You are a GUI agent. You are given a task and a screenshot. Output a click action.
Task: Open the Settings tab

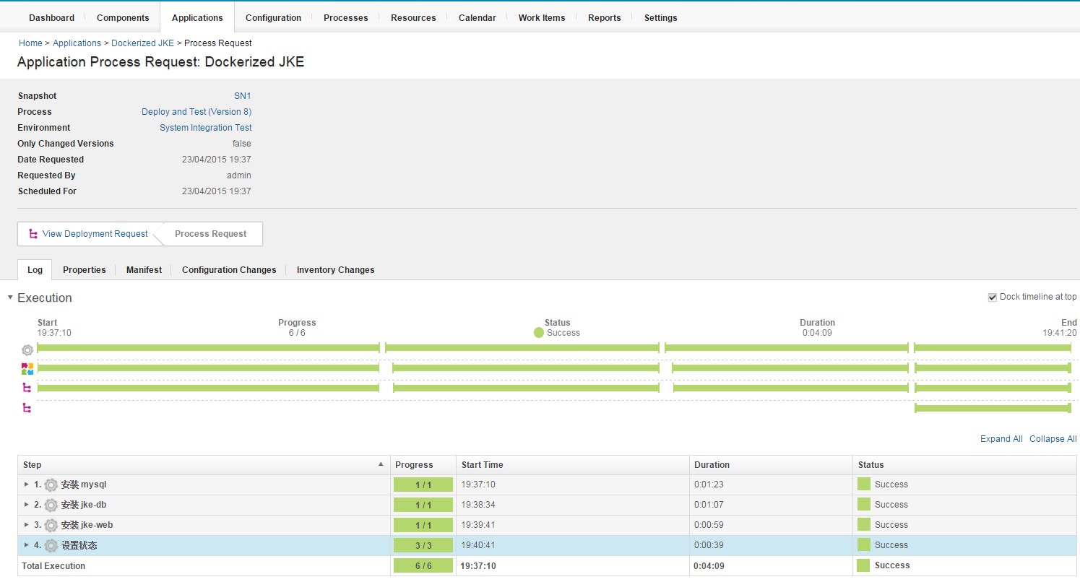pyautogui.click(x=661, y=17)
